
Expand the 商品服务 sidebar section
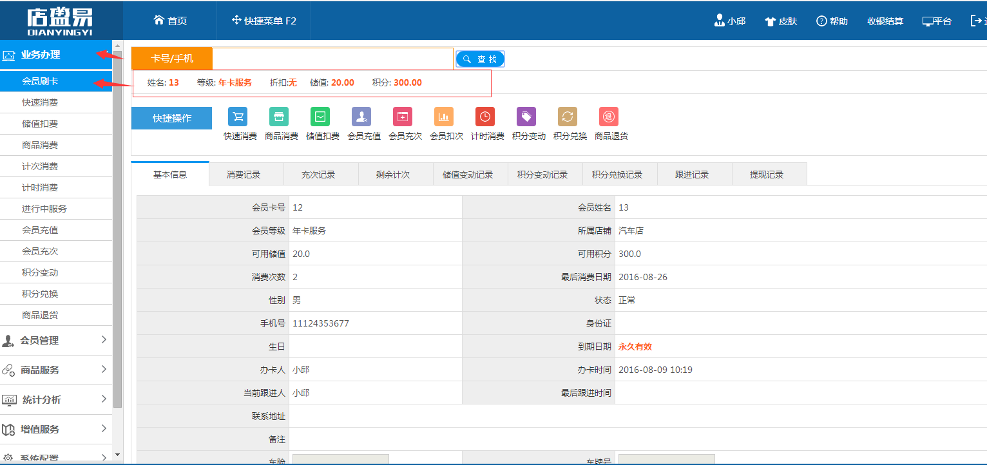pos(56,370)
